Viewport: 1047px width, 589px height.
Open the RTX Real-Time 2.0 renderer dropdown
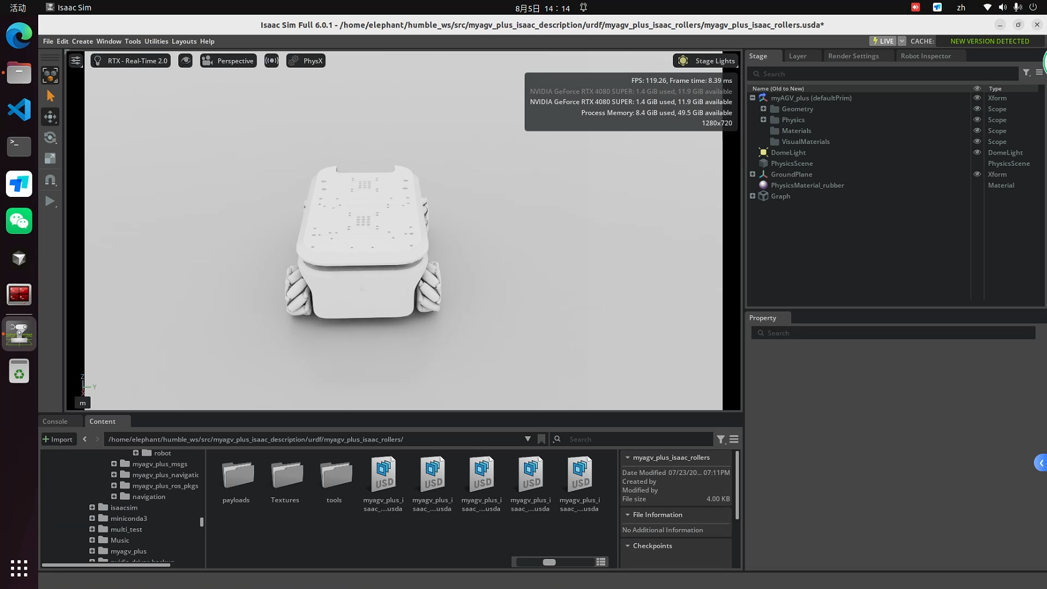click(131, 61)
